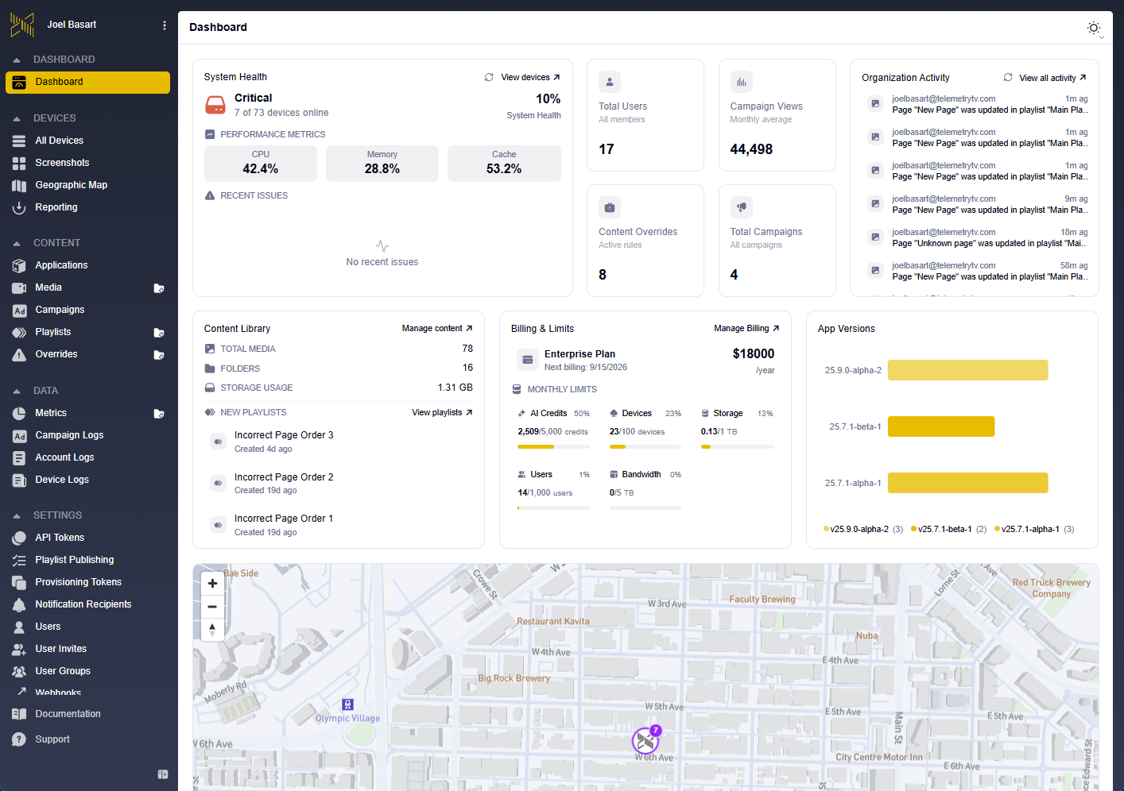The height and width of the screenshot is (791, 1124).
Task: Open Manage content link
Action: point(437,329)
